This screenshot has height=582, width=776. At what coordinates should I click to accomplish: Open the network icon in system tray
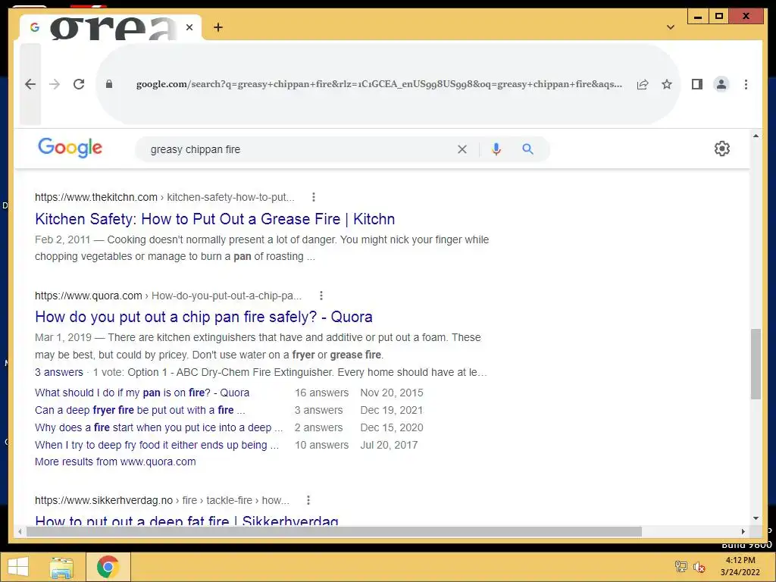tap(681, 567)
